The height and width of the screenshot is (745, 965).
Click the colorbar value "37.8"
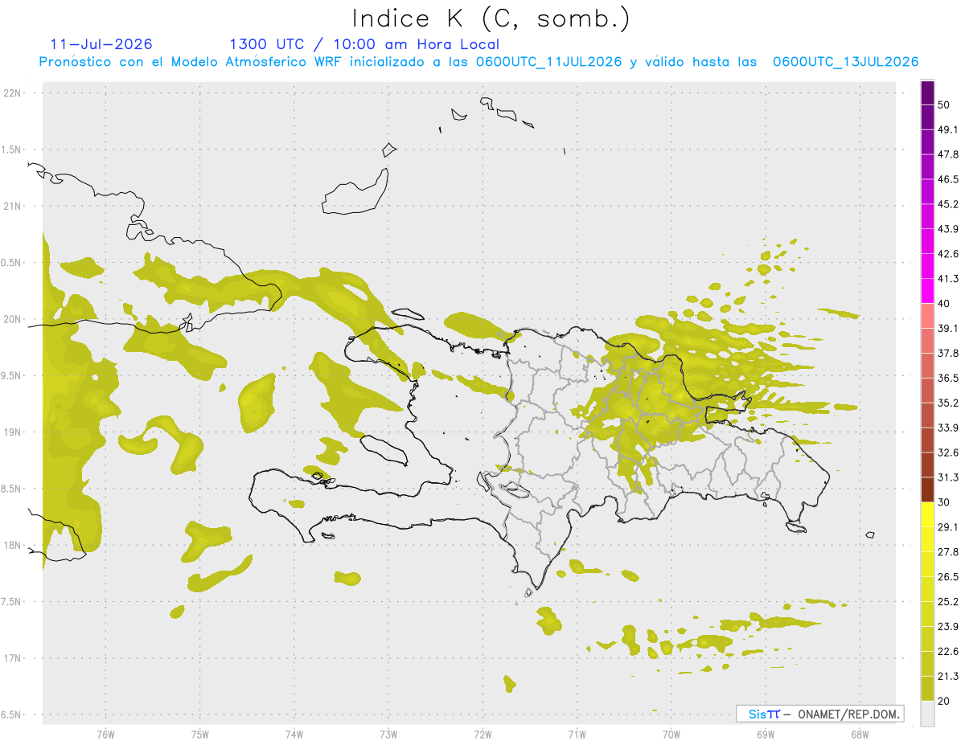(x=949, y=354)
